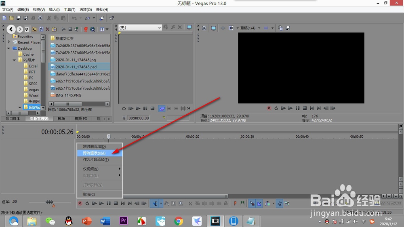Click the Insert Region green flags icon
Viewport: 404px width, 227px height.
tap(242, 203)
